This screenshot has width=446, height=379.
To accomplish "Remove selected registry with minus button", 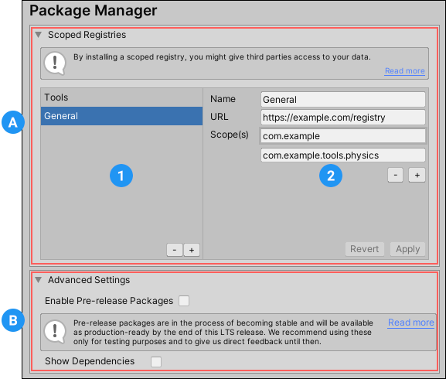I will point(175,250).
